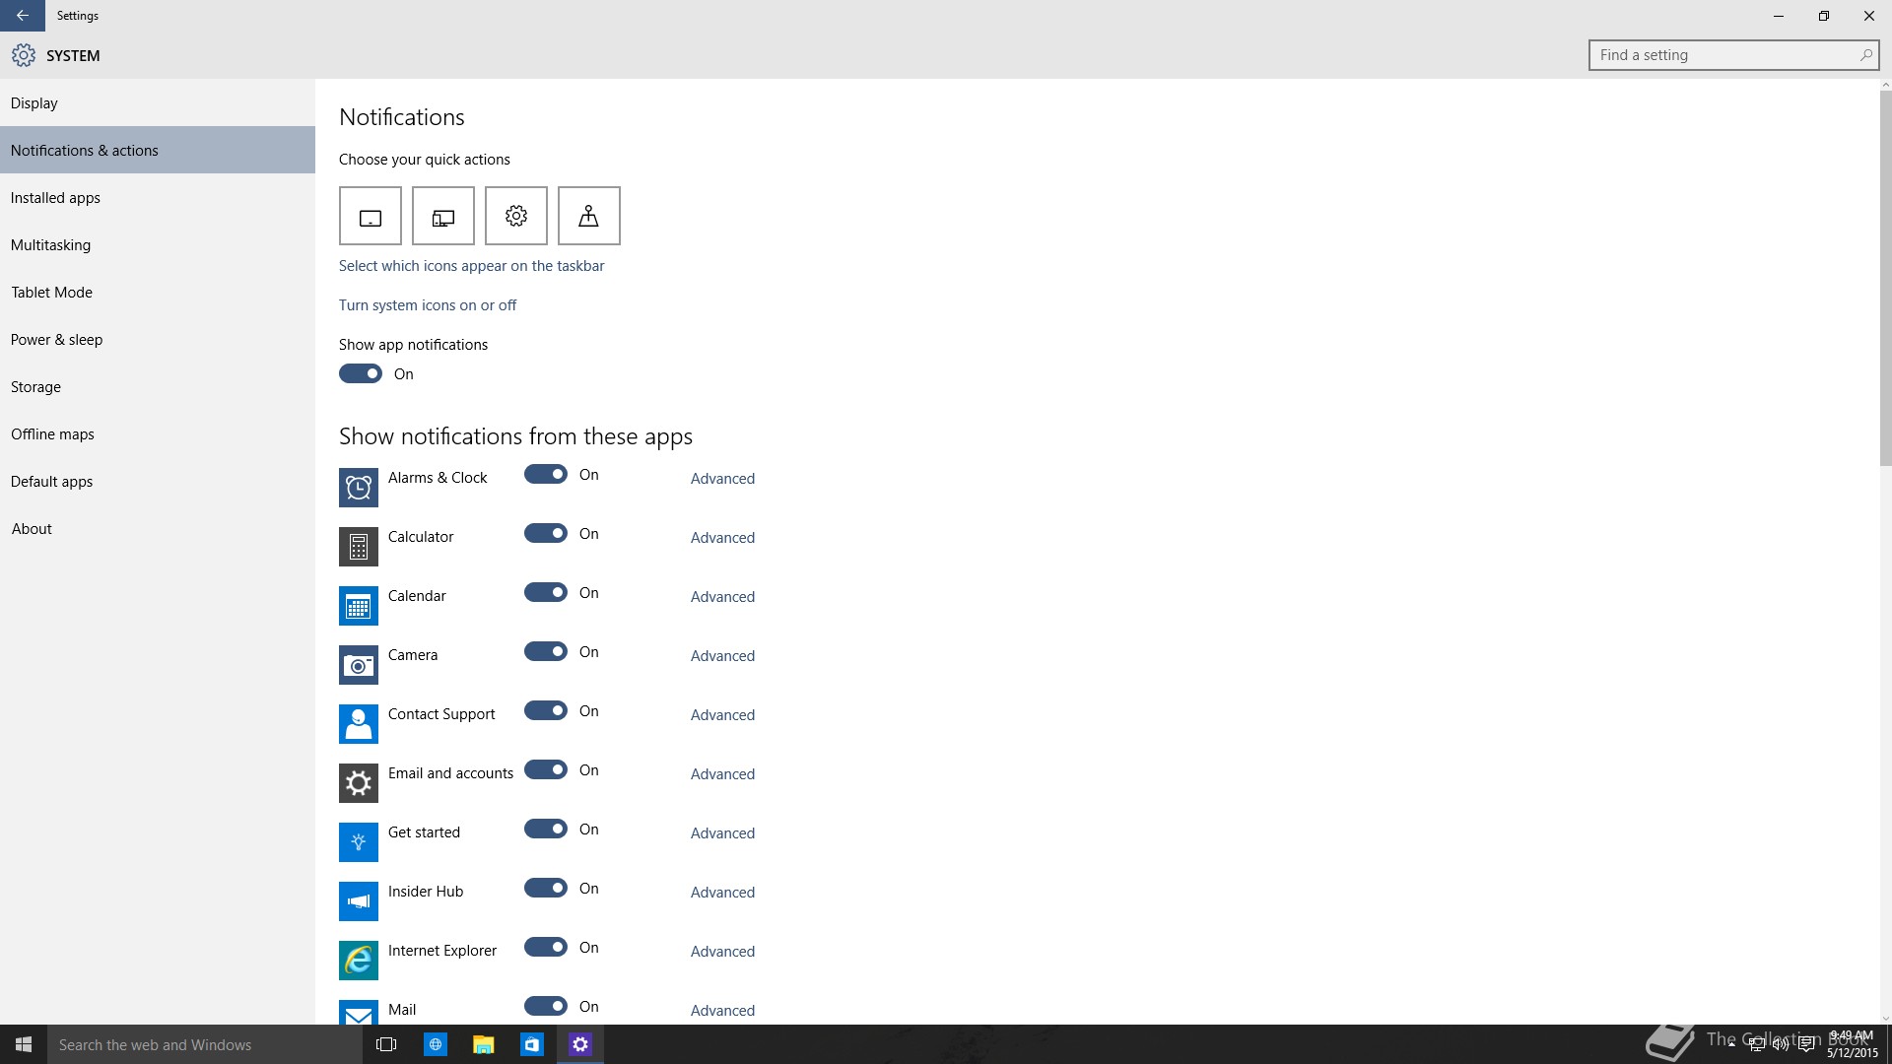This screenshot has height=1064, width=1892.
Task: Open Multitasking settings
Action: [158, 244]
